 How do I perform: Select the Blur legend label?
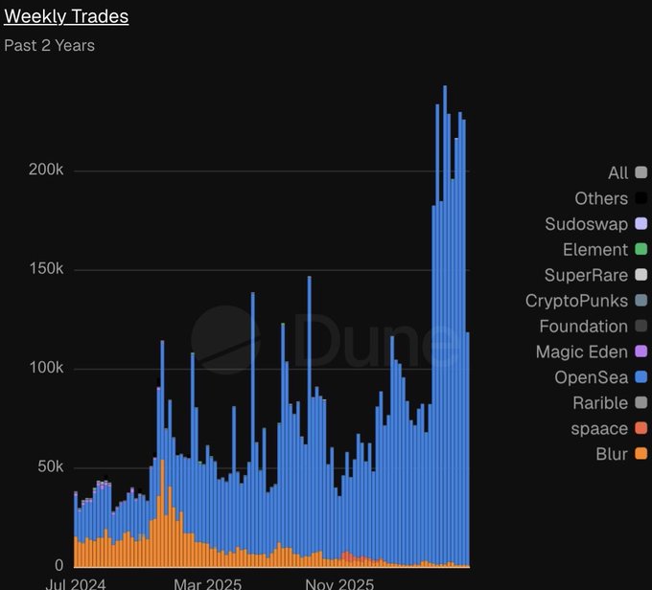coord(612,454)
